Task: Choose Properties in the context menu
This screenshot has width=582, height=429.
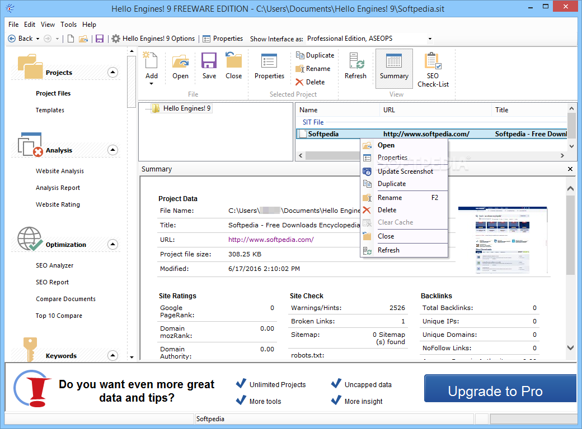Action: click(404, 158)
